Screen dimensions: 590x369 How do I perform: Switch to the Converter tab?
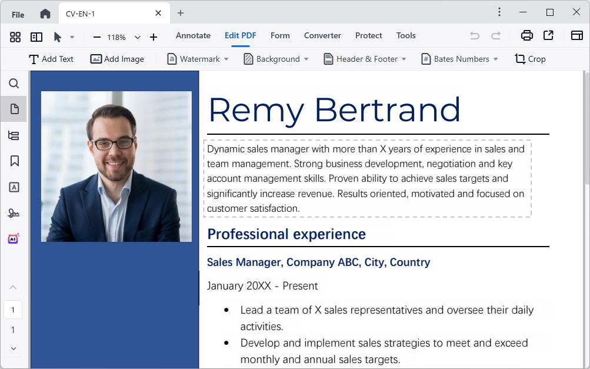(322, 35)
